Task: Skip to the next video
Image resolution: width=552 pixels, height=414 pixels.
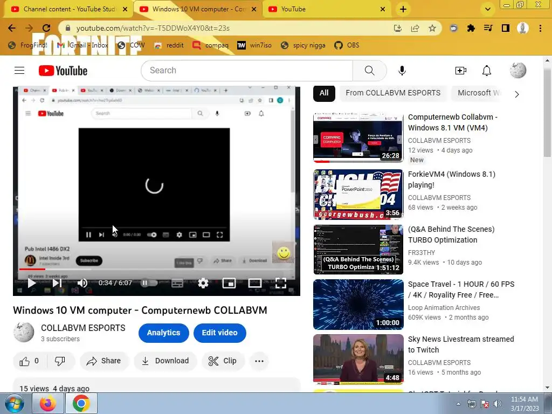Action: pos(57,282)
